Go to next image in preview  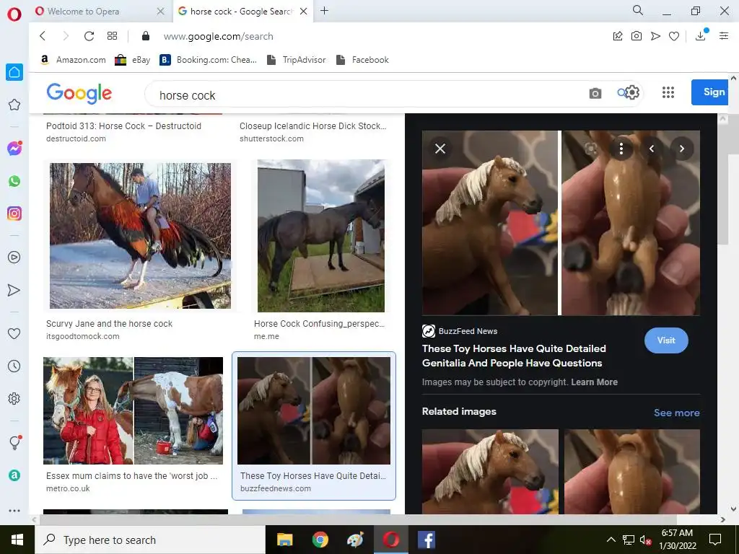tap(682, 149)
